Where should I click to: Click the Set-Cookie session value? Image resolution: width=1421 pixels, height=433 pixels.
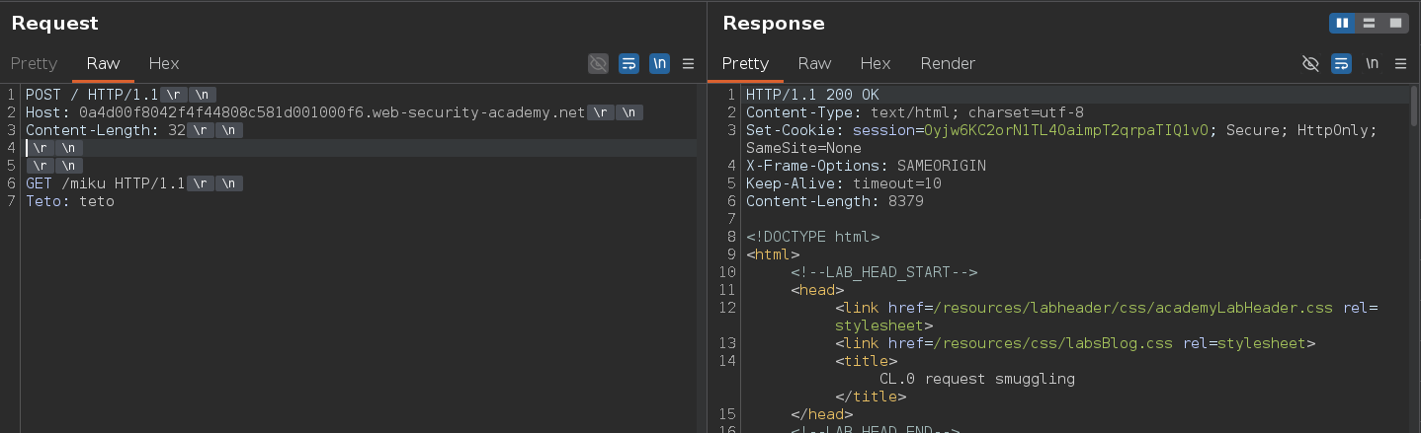(1065, 130)
